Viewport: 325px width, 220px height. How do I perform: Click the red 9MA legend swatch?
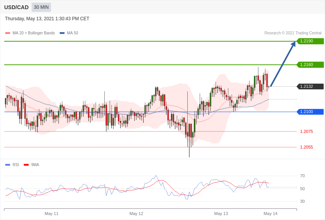pos(26,165)
